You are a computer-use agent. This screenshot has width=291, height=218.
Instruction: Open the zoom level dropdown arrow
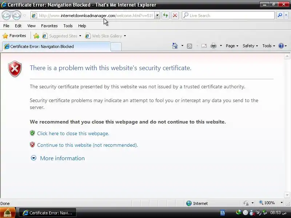click(x=282, y=203)
